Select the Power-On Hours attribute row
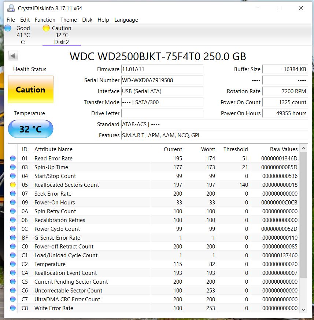This screenshot has width=314, height=320. coord(55,203)
